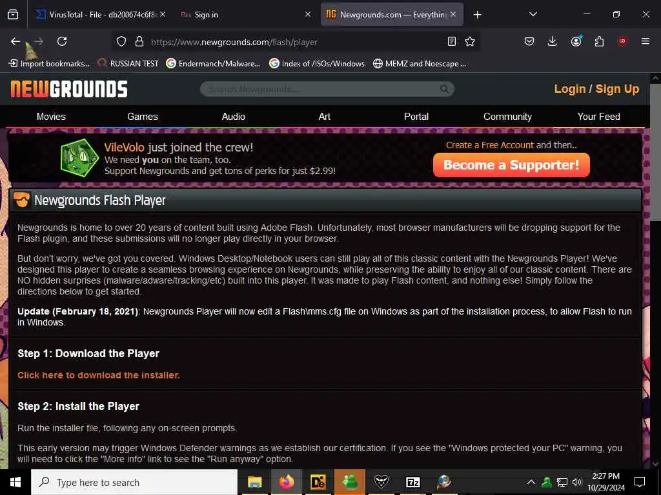Open the network tray icon
Image resolution: width=661 pixels, height=495 pixels.
562,482
